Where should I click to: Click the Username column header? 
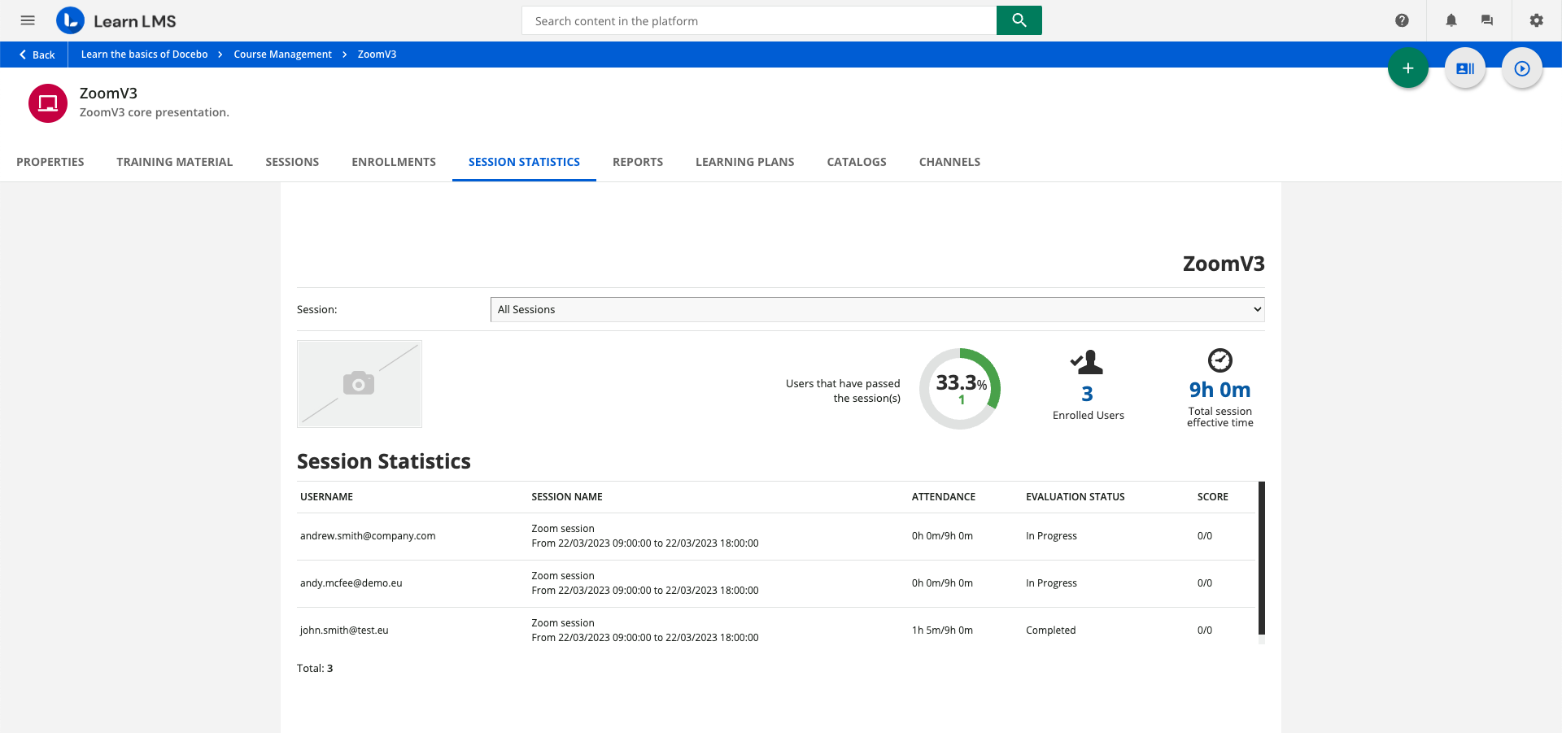tap(326, 497)
